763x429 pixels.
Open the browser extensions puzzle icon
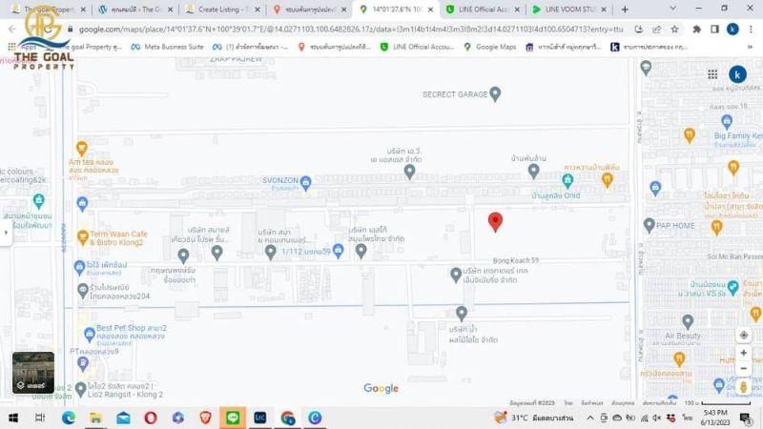697,30
